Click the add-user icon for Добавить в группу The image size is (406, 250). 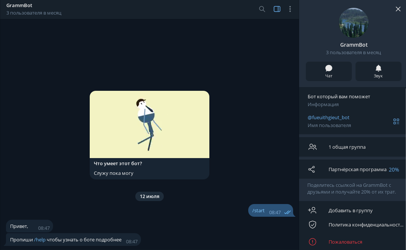(312, 210)
